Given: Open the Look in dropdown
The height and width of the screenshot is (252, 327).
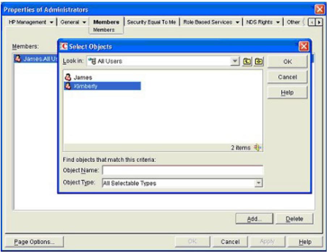Looking at the screenshot, I should [235, 61].
